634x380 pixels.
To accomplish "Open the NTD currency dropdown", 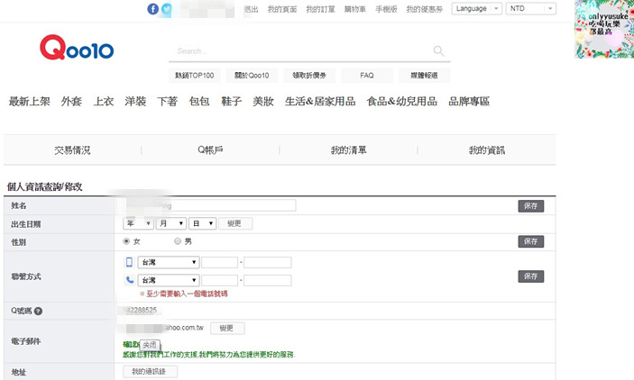I will click(531, 8).
